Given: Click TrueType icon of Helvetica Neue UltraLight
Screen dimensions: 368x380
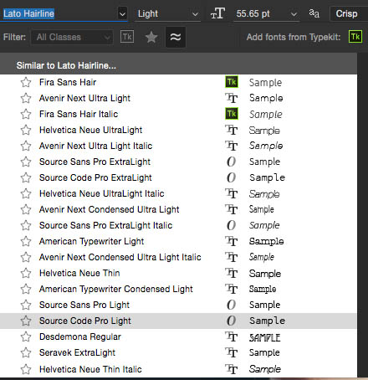Looking at the screenshot, I should 232,130.
